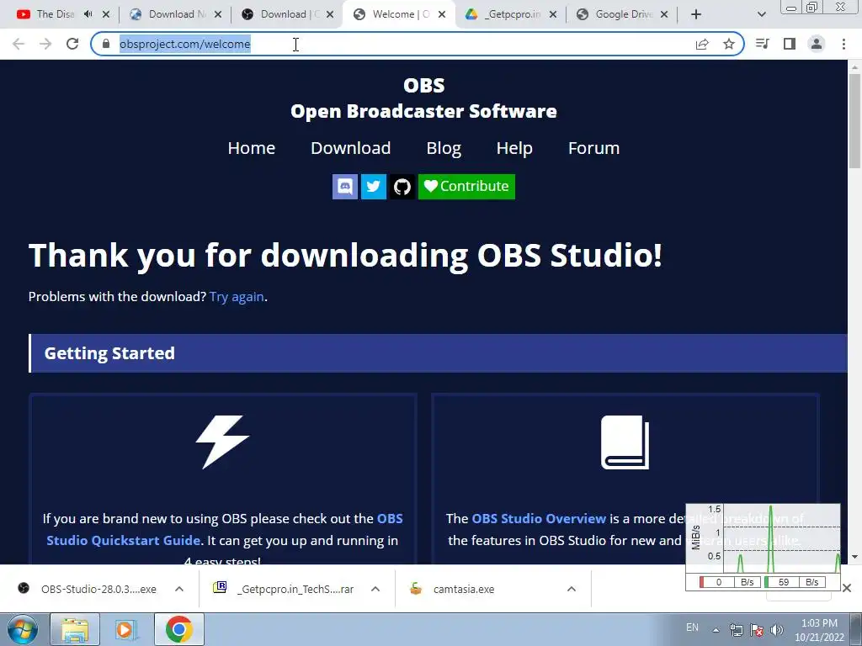
Task: Click the Show desktop strip in the taskbar
Action: [x=856, y=629]
